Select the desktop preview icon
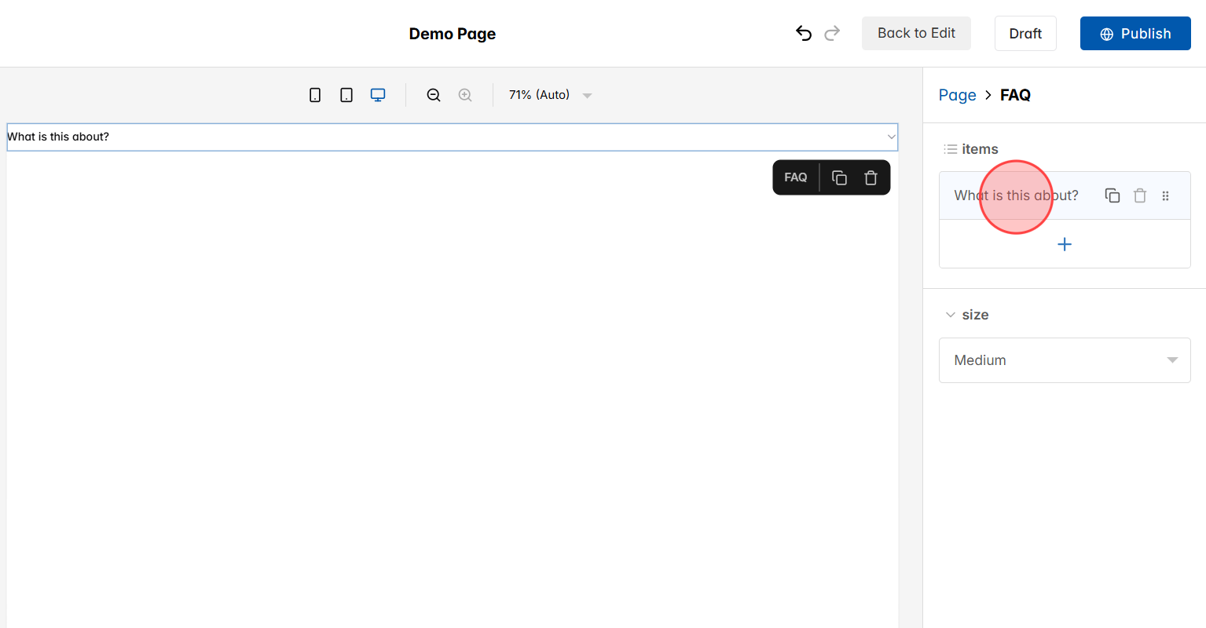Viewport: 1206px width, 628px height. coord(378,94)
